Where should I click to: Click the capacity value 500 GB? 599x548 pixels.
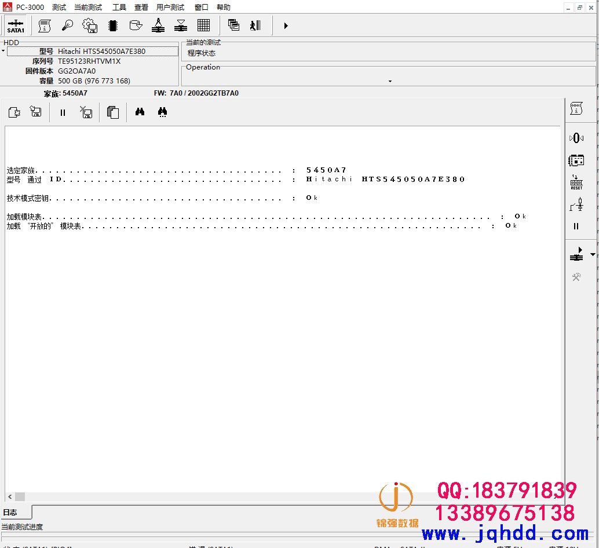[x=94, y=81]
